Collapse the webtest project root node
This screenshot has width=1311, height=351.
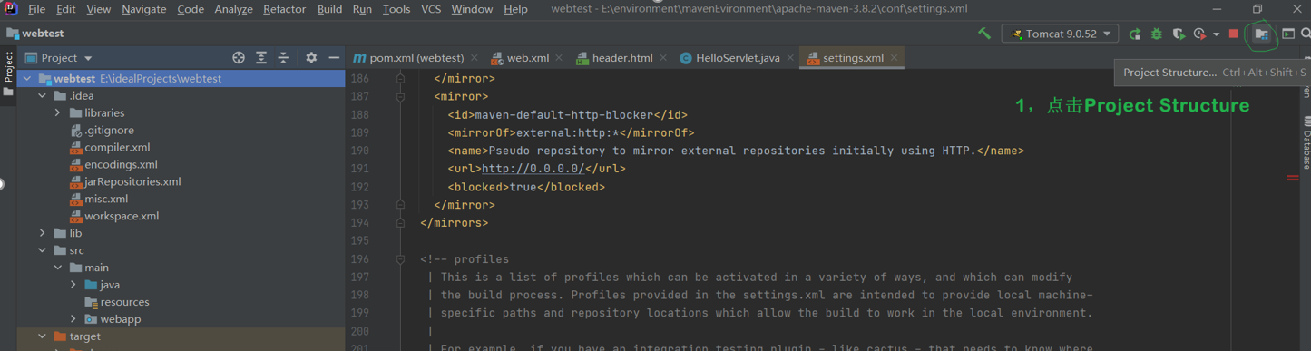pos(27,79)
